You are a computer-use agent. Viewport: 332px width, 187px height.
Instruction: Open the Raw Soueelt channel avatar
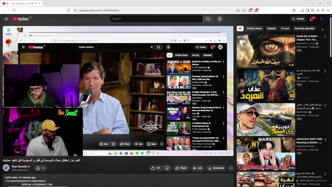tap(6, 168)
